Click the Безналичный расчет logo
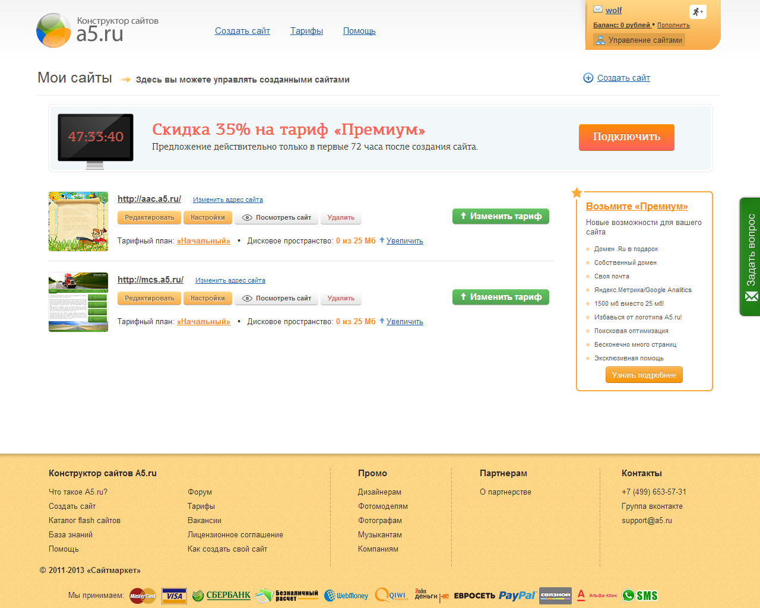This screenshot has width=760, height=608. coord(287,596)
